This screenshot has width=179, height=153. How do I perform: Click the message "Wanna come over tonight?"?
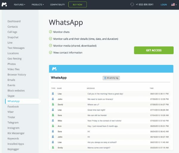pos(99,148)
